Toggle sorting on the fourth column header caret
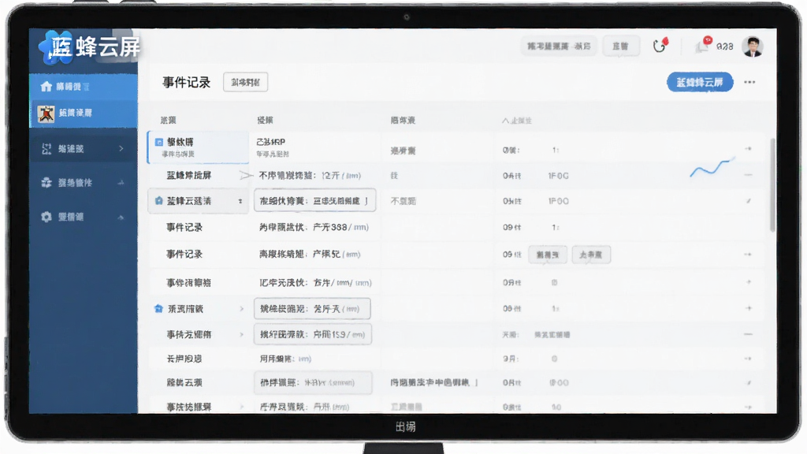Viewport: 807px width, 454px height. pos(505,121)
